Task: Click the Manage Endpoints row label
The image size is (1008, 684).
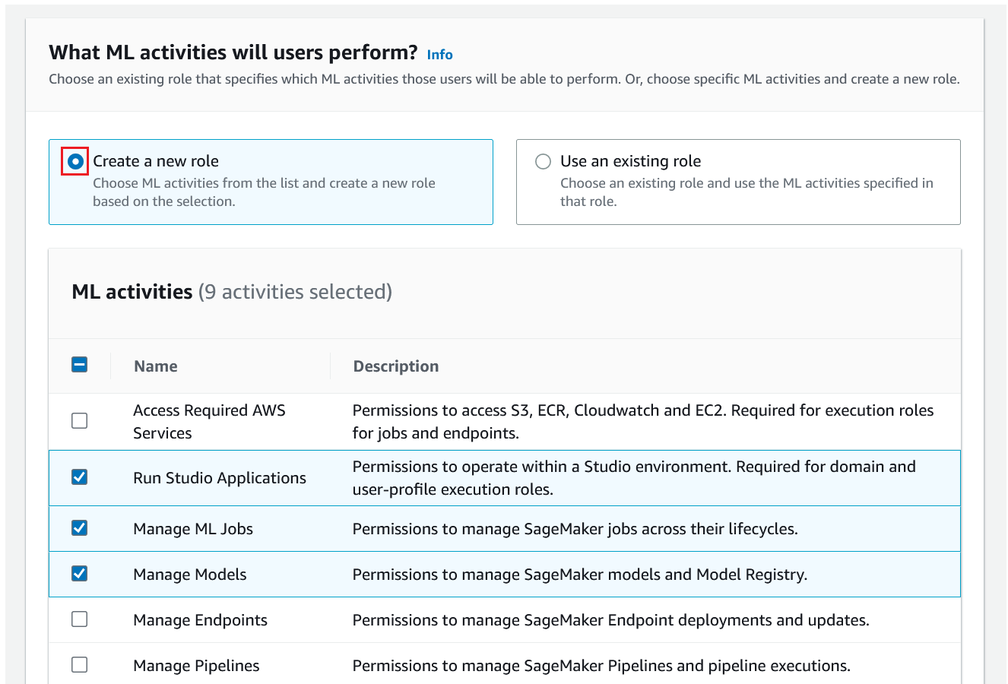Action: (x=200, y=620)
